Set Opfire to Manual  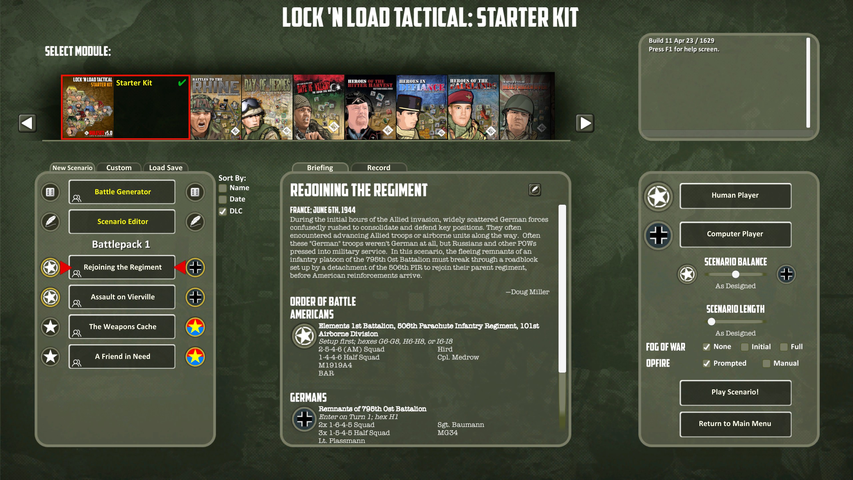[x=766, y=363]
